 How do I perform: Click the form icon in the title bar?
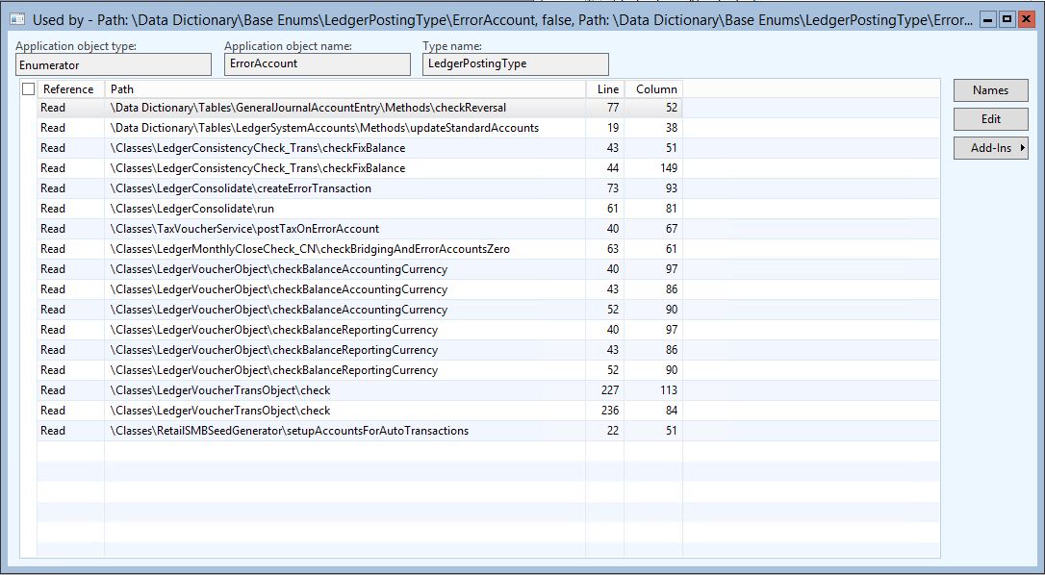(x=16, y=19)
